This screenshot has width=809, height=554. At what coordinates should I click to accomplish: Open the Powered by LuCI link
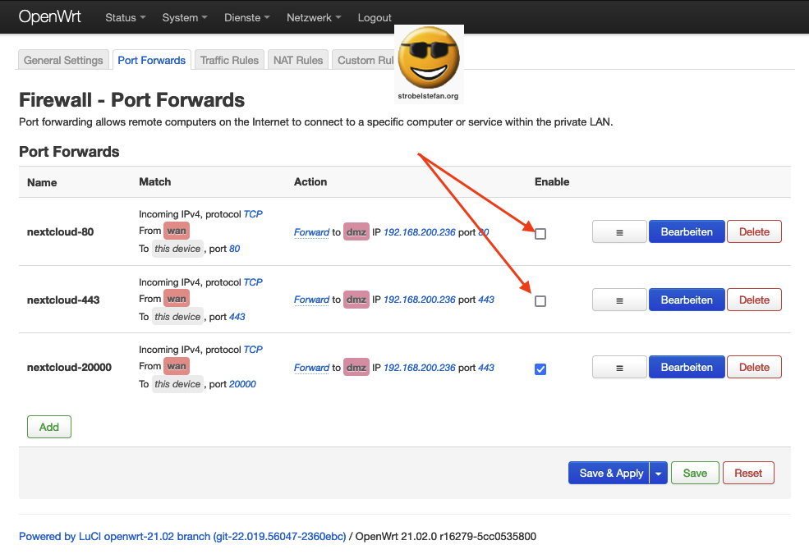(182, 536)
